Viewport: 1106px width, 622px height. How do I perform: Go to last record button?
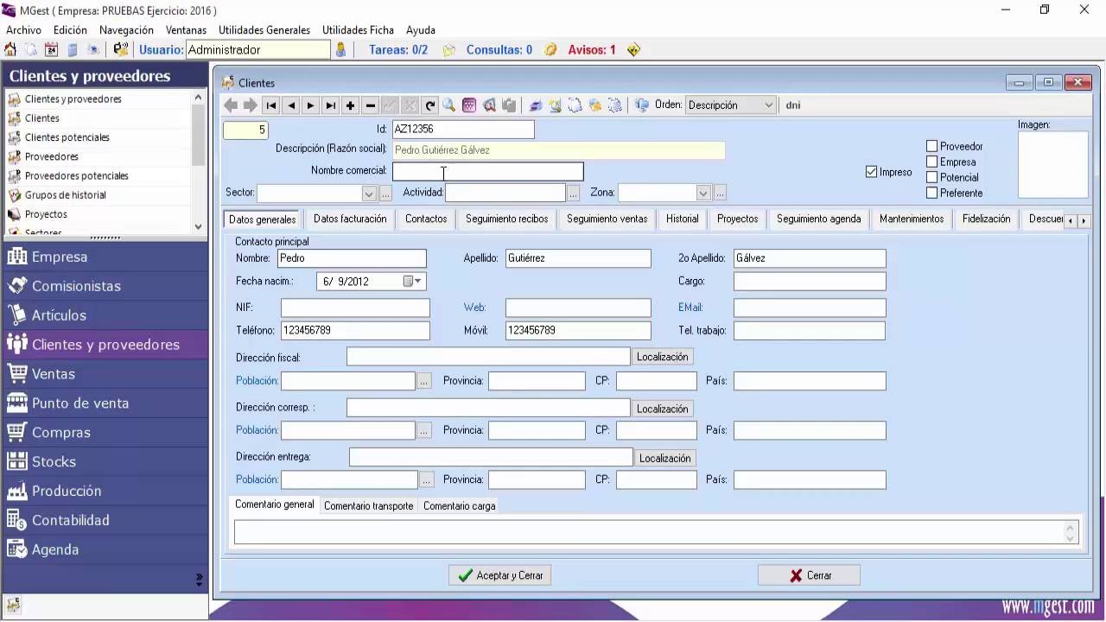click(x=330, y=105)
